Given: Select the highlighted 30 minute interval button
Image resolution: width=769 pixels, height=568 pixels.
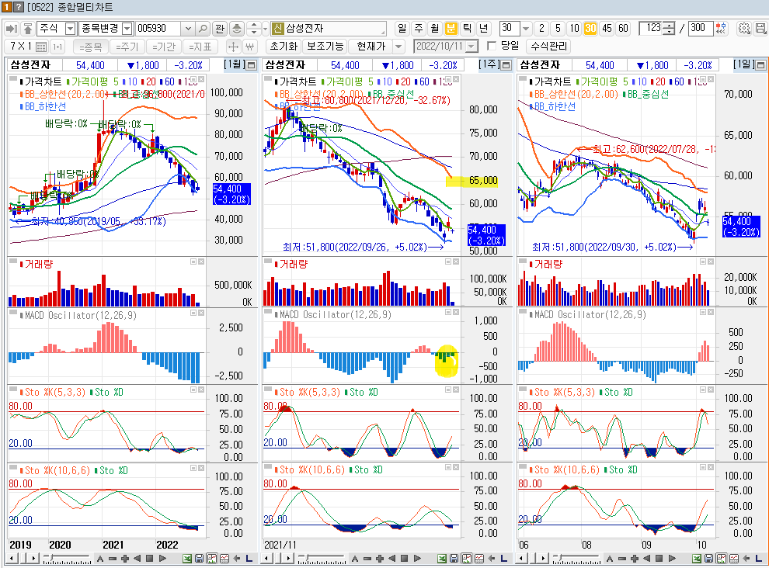Looking at the screenshot, I should click(590, 29).
